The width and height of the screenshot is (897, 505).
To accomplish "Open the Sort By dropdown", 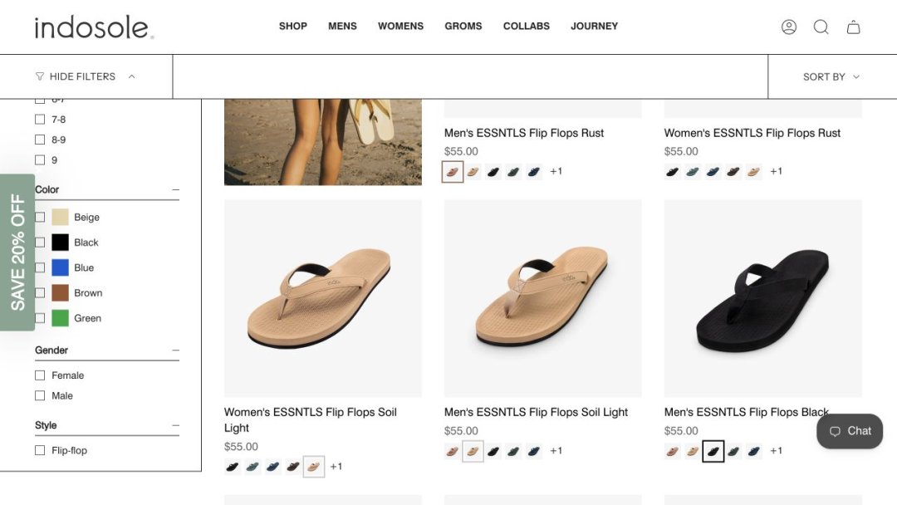I will click(831, 76).
